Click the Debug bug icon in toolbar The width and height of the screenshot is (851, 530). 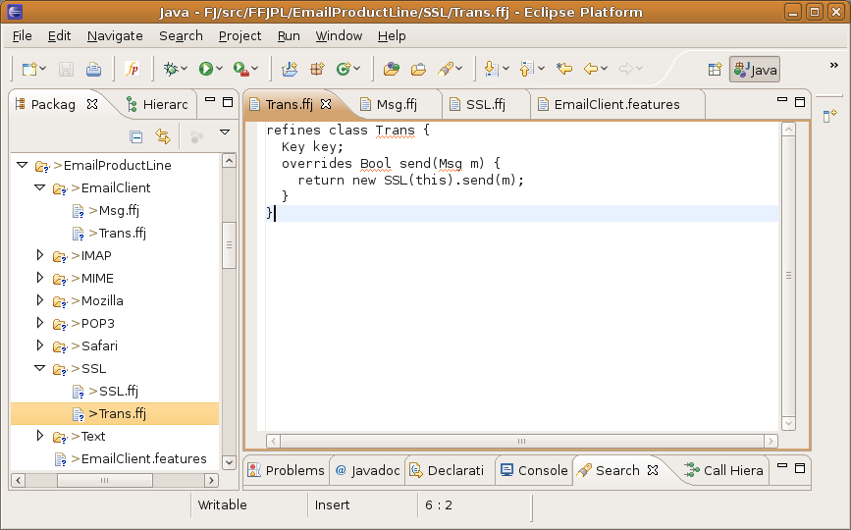tap(172, 69)
